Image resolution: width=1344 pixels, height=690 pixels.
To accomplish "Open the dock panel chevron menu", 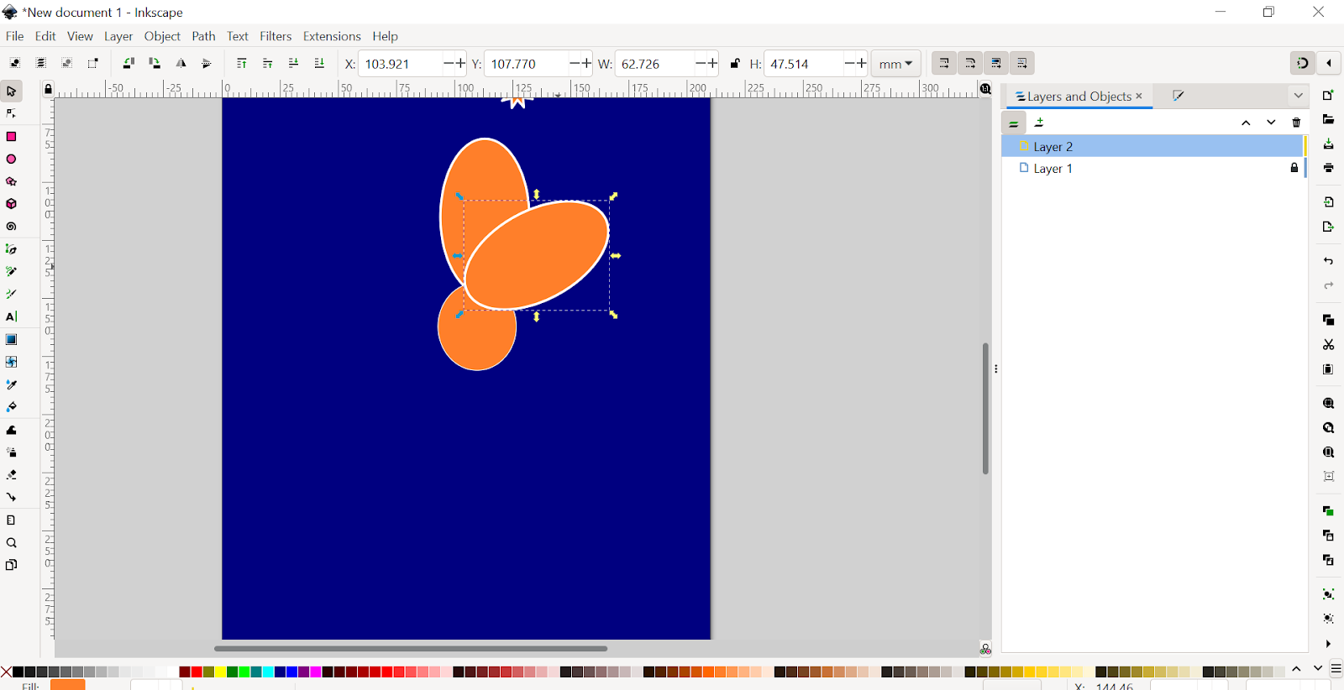I will (x=1298, y=96).
